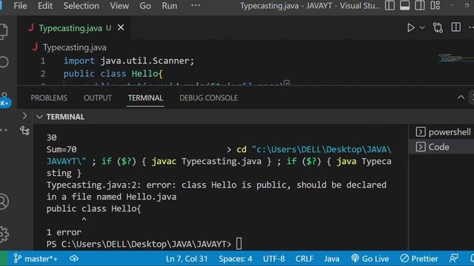Screen dimensions: 474x266
Task: Change indentation via Spaces: 4
Action: [236, 259]
